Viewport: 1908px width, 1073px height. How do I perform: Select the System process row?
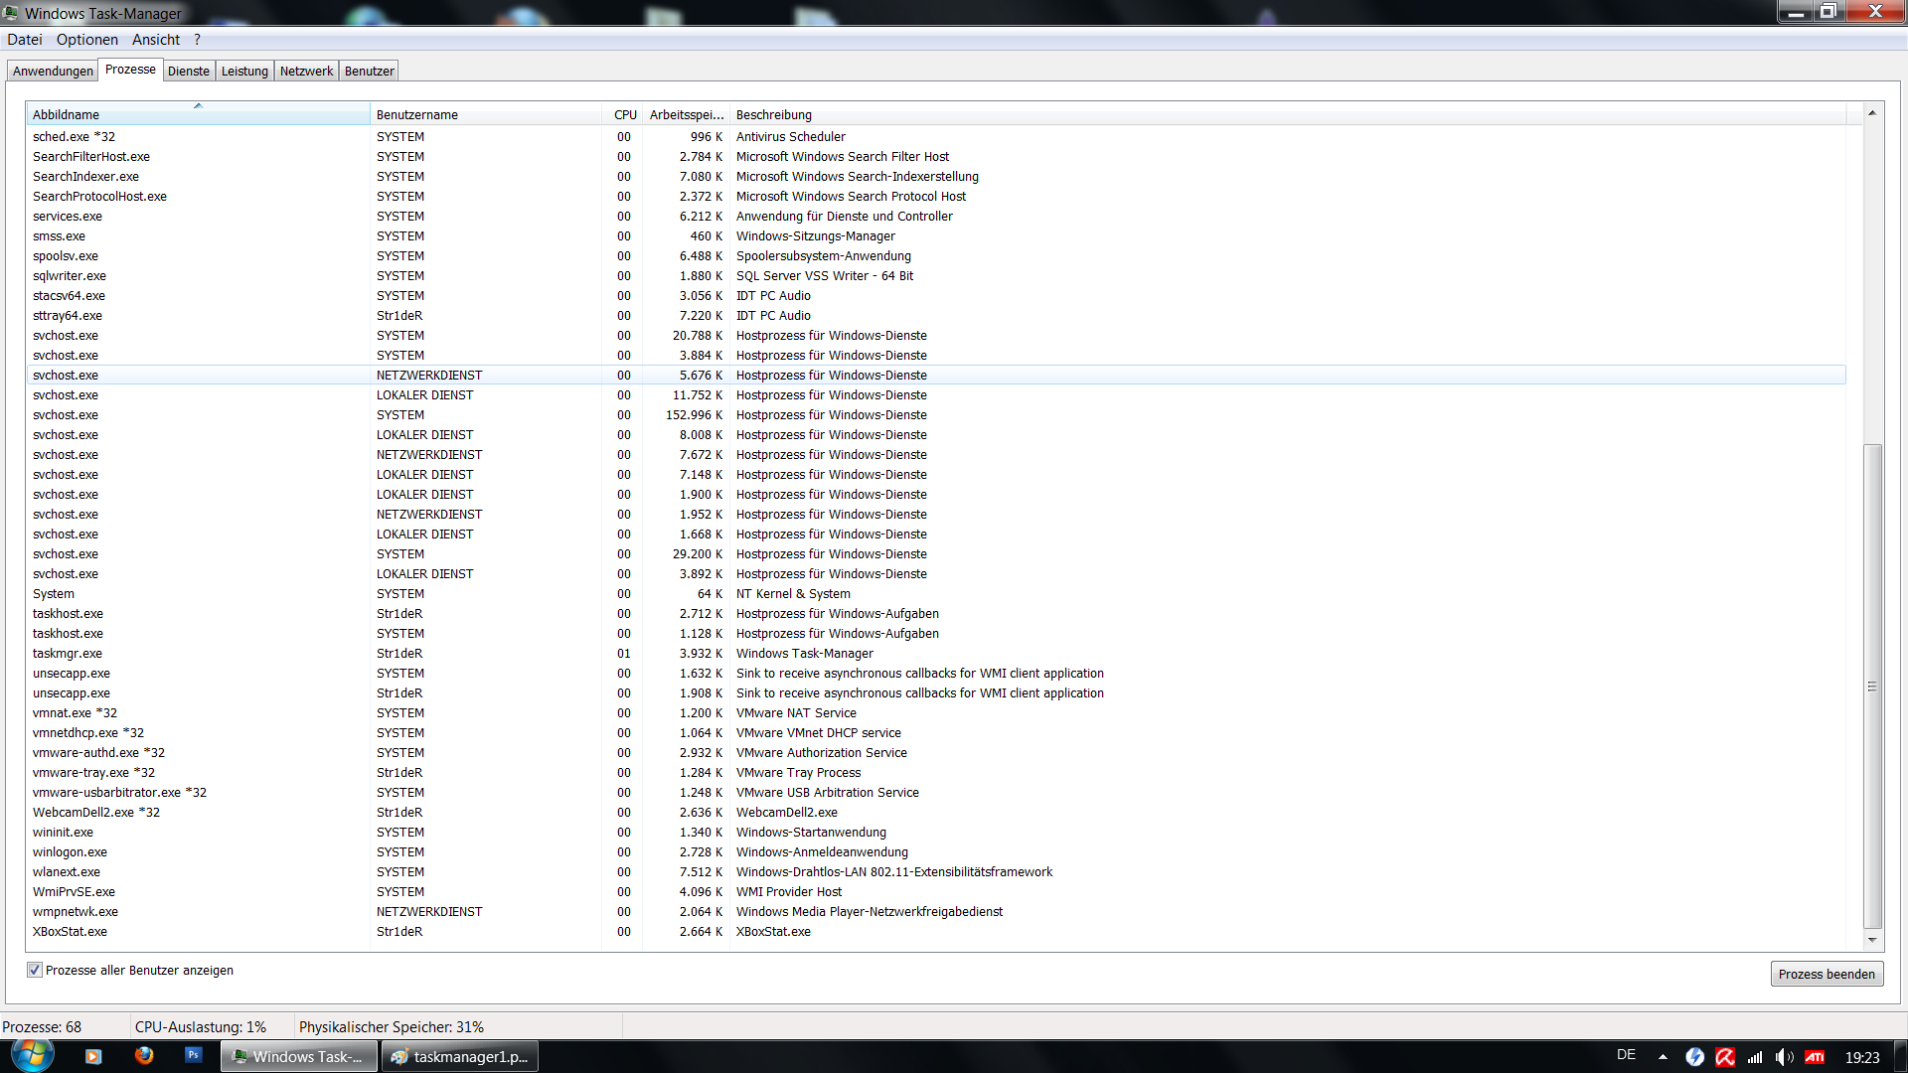(x=936, y=594)
